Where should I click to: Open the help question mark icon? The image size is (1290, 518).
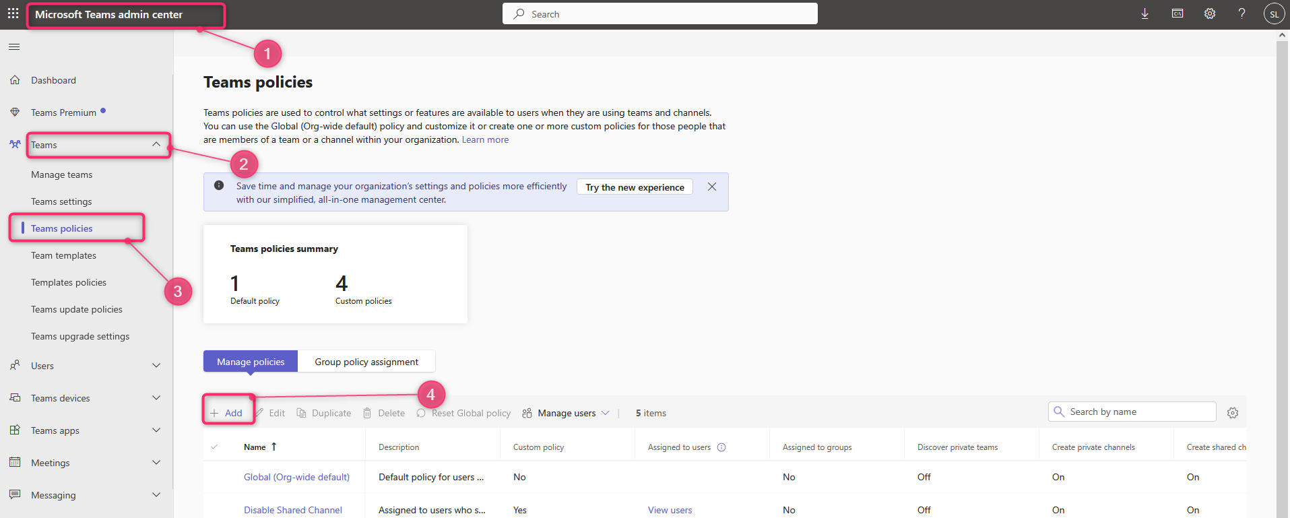1241,13
